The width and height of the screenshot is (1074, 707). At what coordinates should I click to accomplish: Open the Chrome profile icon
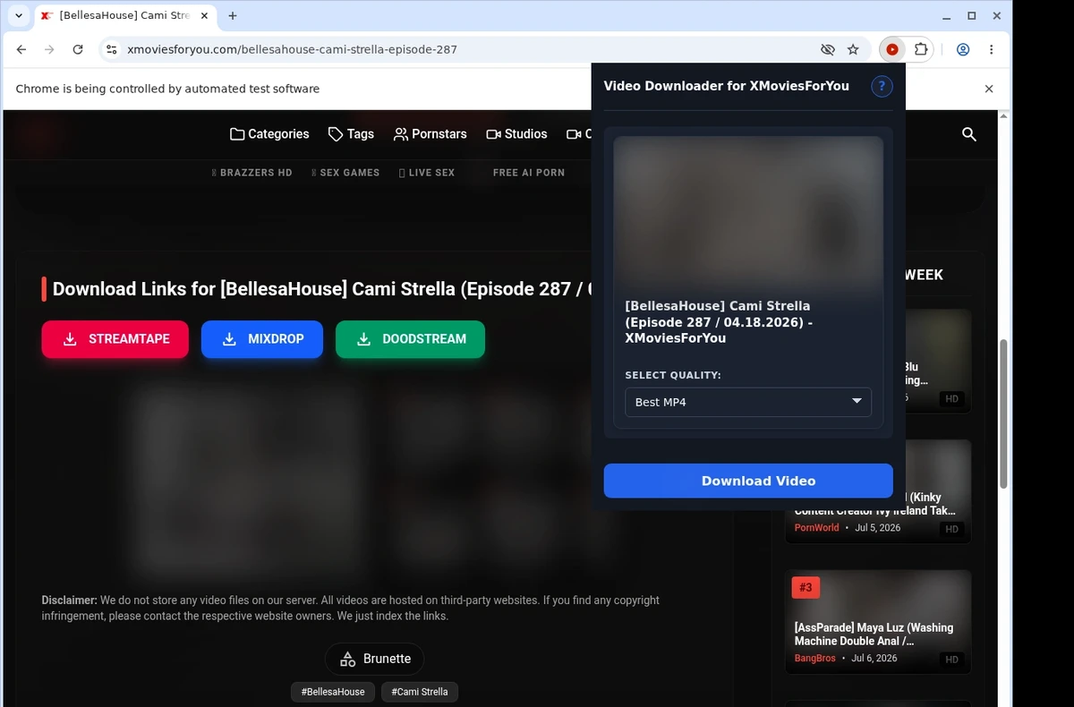963,50
